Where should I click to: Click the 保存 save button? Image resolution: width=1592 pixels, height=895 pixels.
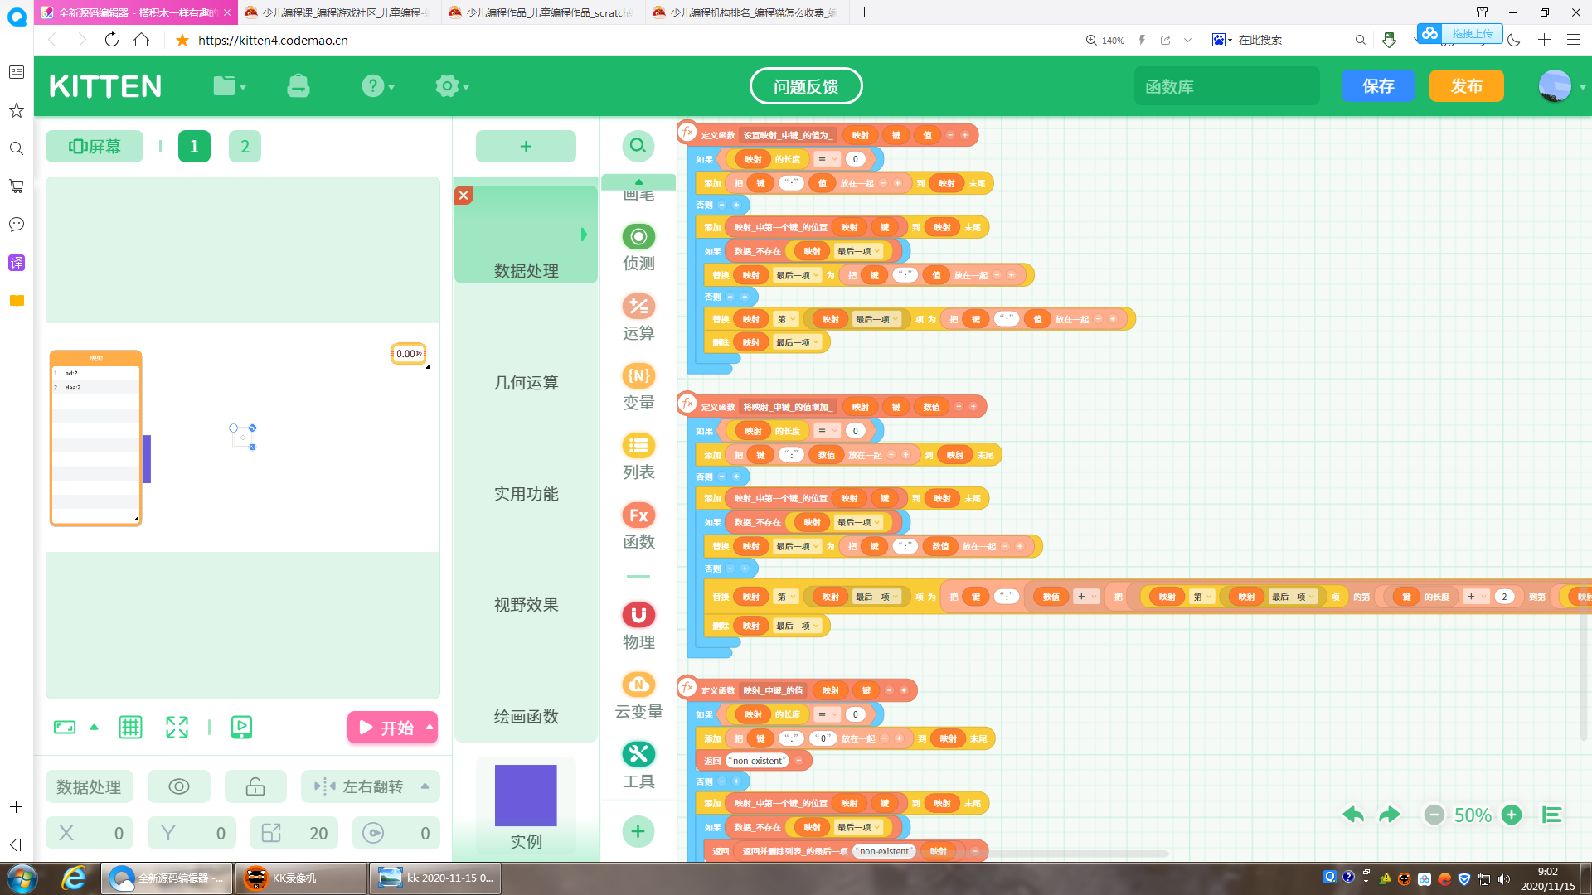[x=1378, y=85]
